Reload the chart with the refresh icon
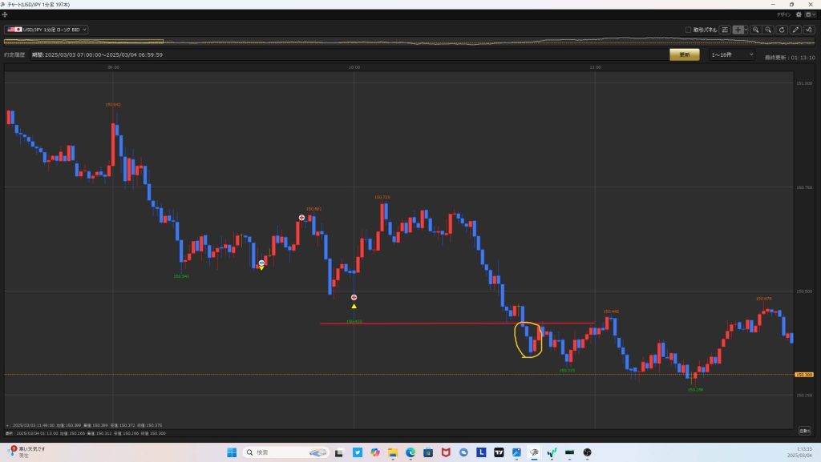 (x=782, y=30)
